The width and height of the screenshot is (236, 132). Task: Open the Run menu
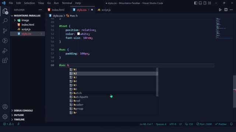click(56, 3)
